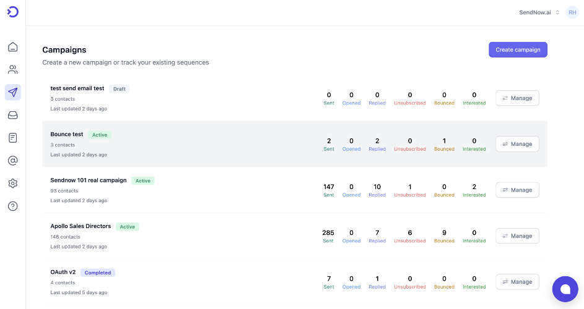Click the 7 Replied count in Apollo row
The image size is (584, 309).
pos(377,233)
